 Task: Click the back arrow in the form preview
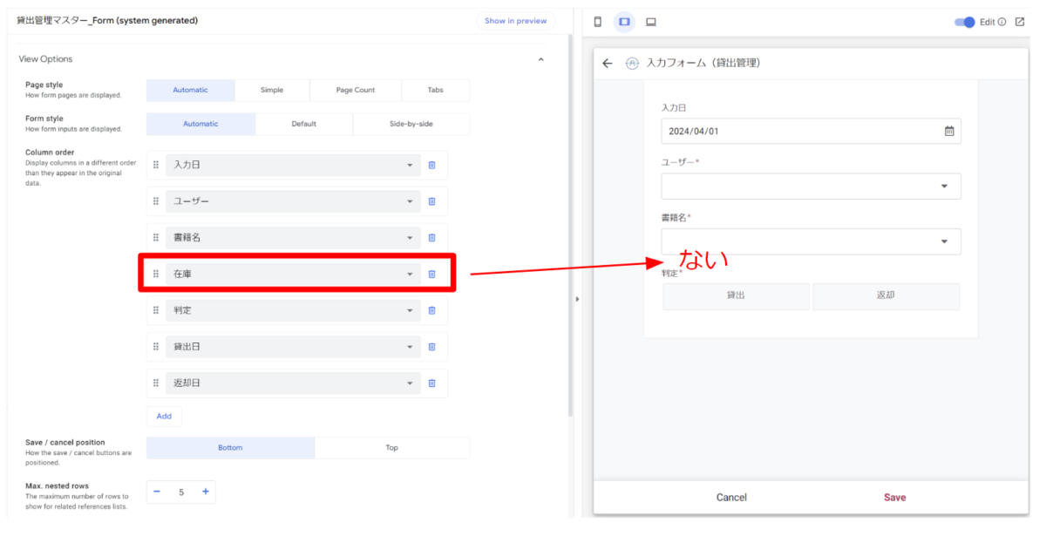tap(608, 63)
